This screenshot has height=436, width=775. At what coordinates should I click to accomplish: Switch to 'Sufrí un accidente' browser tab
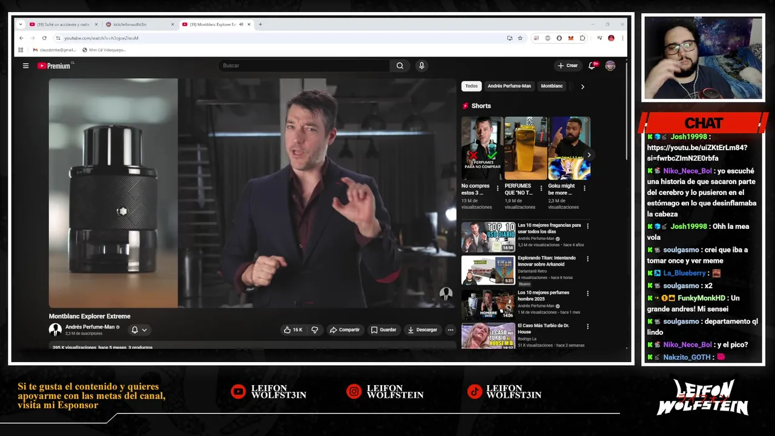pos(63,24)
